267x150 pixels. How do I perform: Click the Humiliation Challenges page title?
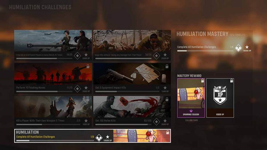(40, 7)
